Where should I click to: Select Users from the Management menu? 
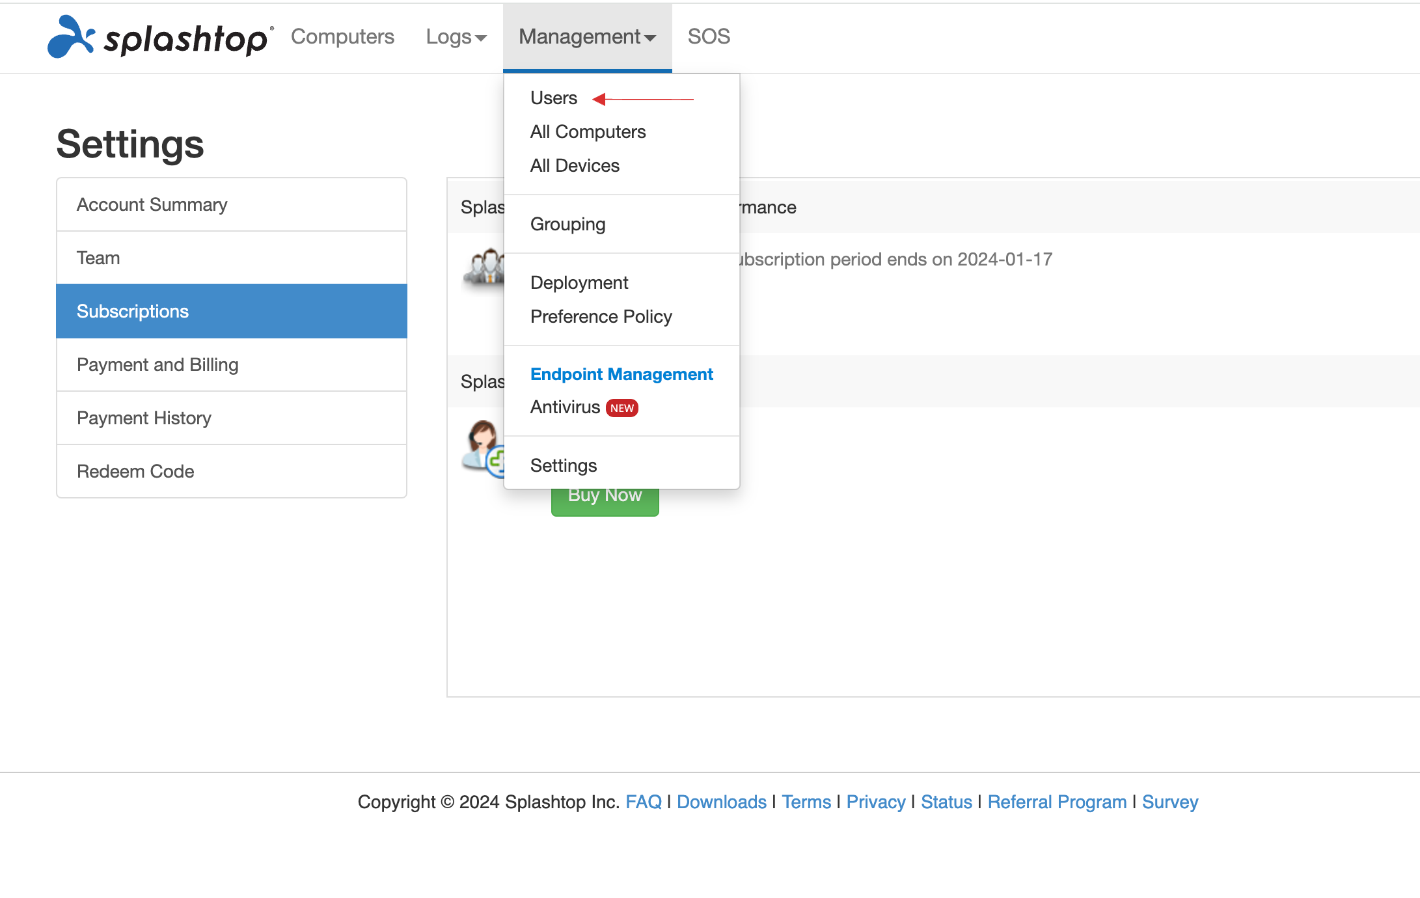tap(554, 98)
